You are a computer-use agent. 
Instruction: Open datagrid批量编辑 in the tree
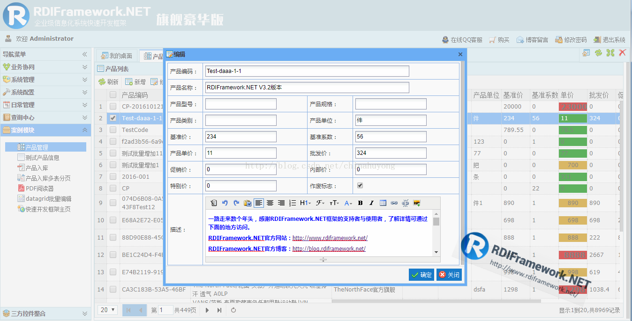click(x=45, y=199)
